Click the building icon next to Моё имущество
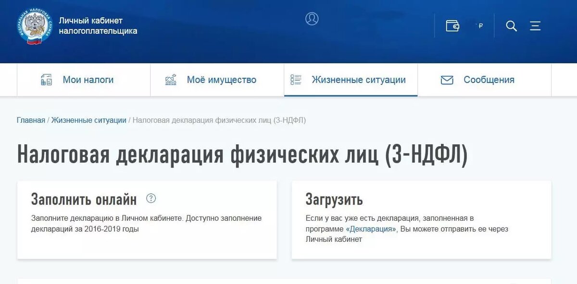This screenshot has width=577, height=284. [x=170, y=80]
